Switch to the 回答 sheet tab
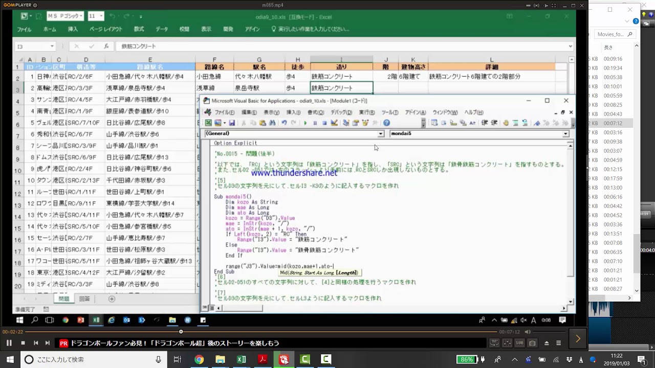655x368 pixels. 84,299
